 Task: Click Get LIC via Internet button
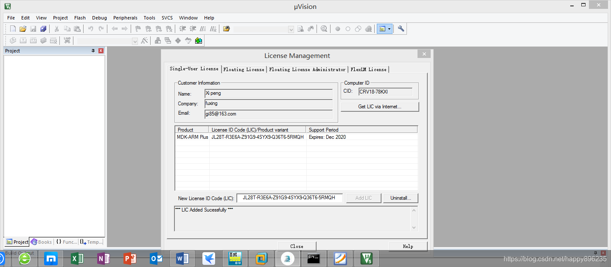tap(380, 107)
